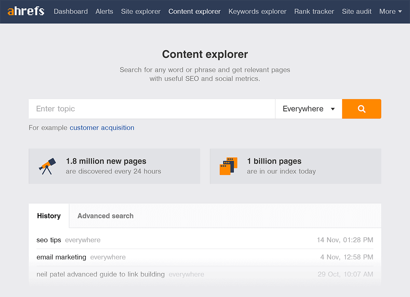Open Keywords explorer from the navigation
Image resolution: width=410 pixels, height=297 pixels.
(x=257, y=11)
